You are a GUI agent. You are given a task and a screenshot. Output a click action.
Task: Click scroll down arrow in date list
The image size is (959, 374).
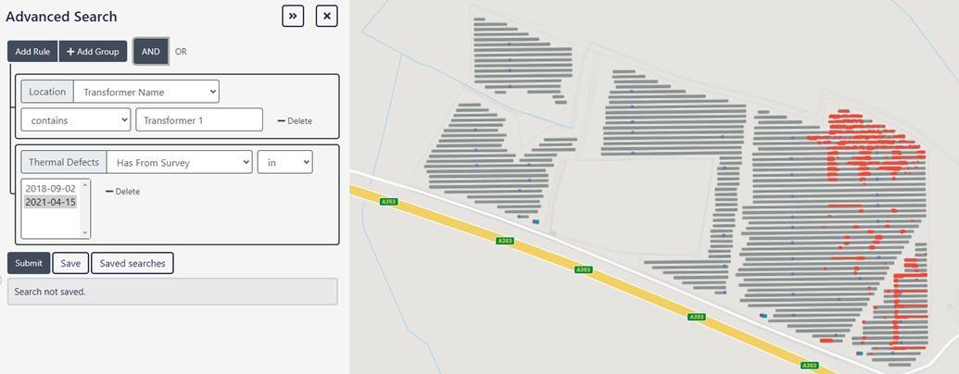point(85,233)
